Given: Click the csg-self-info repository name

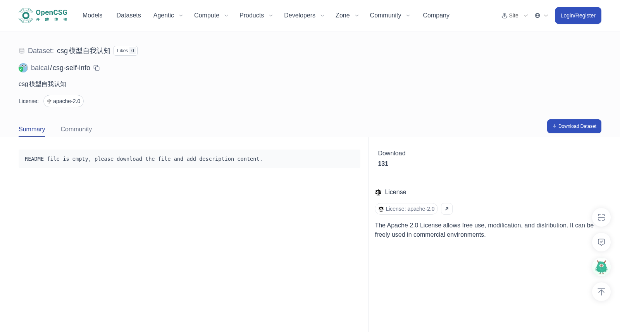Looking at the screenshot, I should [71, 68].
